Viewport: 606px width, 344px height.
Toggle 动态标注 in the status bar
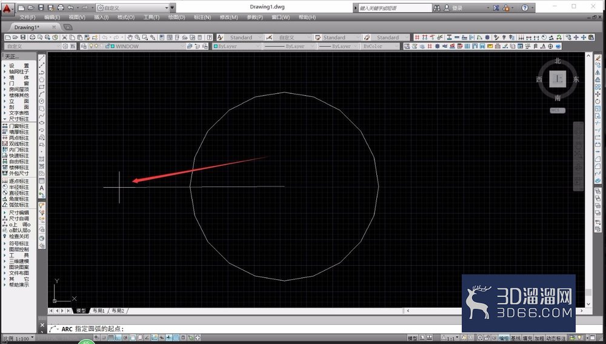pyautogui.click(x=556, y=339)
